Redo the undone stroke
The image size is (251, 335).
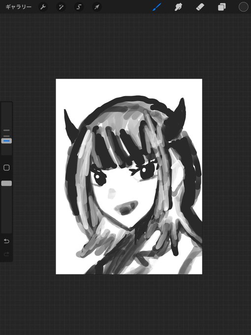click(x=6, y=254)
